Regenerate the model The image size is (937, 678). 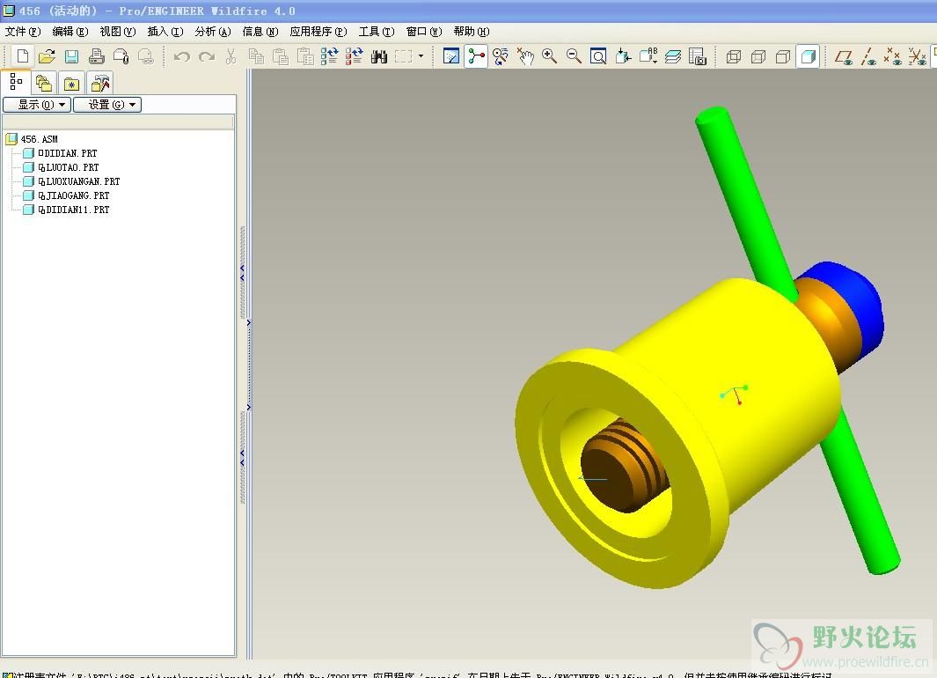tap(329, 56)
